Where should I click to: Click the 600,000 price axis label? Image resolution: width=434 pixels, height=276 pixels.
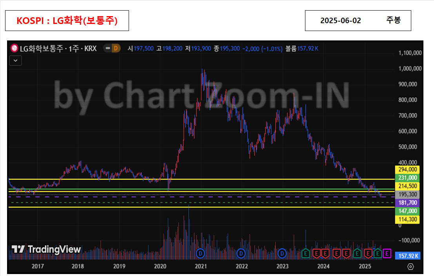pos(408,131)
